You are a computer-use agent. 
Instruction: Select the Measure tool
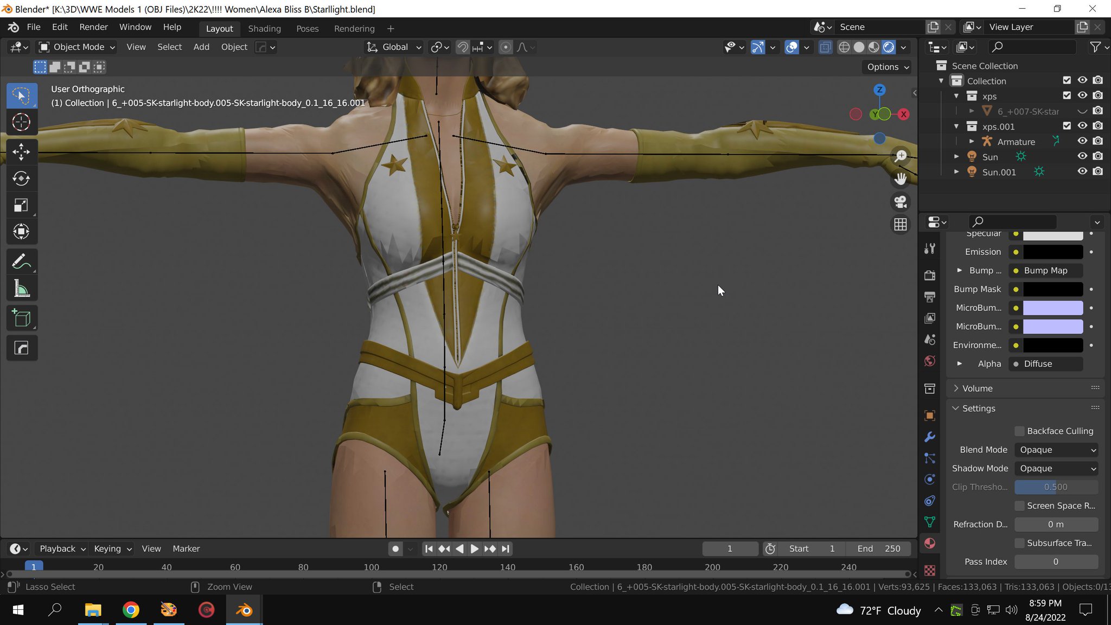21,289
